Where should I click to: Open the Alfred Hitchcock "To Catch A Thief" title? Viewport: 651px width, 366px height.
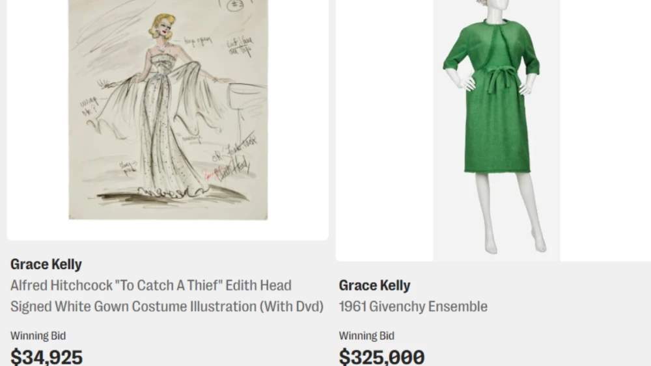[x=151, y=285]
